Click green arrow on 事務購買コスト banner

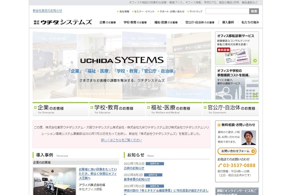[x=255, y=96]
